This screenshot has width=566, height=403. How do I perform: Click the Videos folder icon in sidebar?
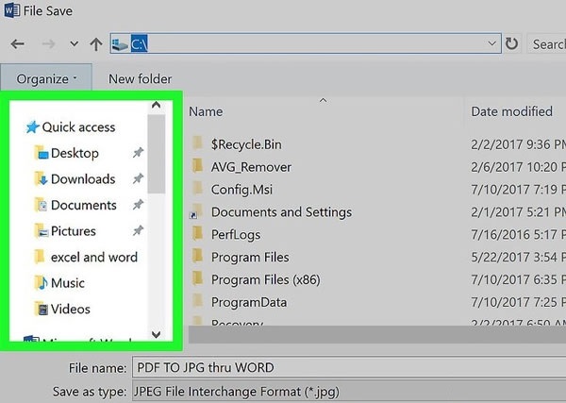[41, 309]
